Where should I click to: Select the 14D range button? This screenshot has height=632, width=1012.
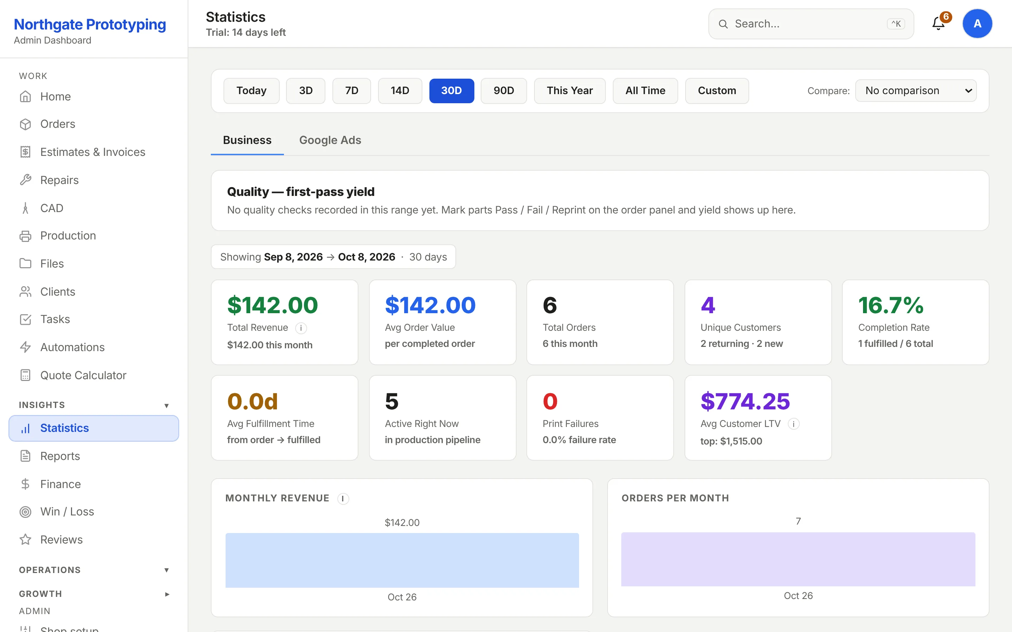(x=400, y=91)
